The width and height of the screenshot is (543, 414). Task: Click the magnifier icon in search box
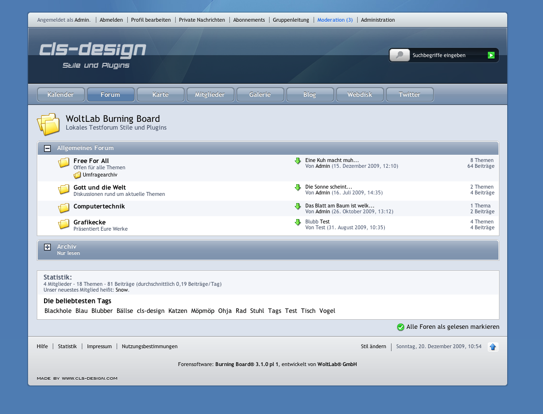tap(400, 55)
